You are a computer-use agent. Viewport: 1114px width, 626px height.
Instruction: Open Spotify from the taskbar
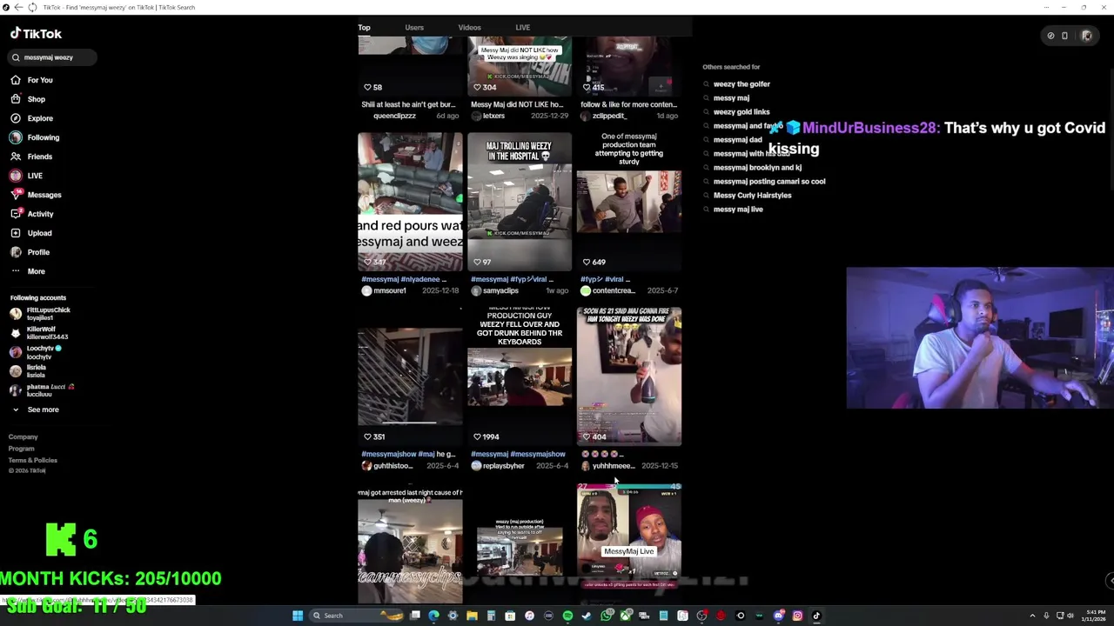[x=567, y=616]
